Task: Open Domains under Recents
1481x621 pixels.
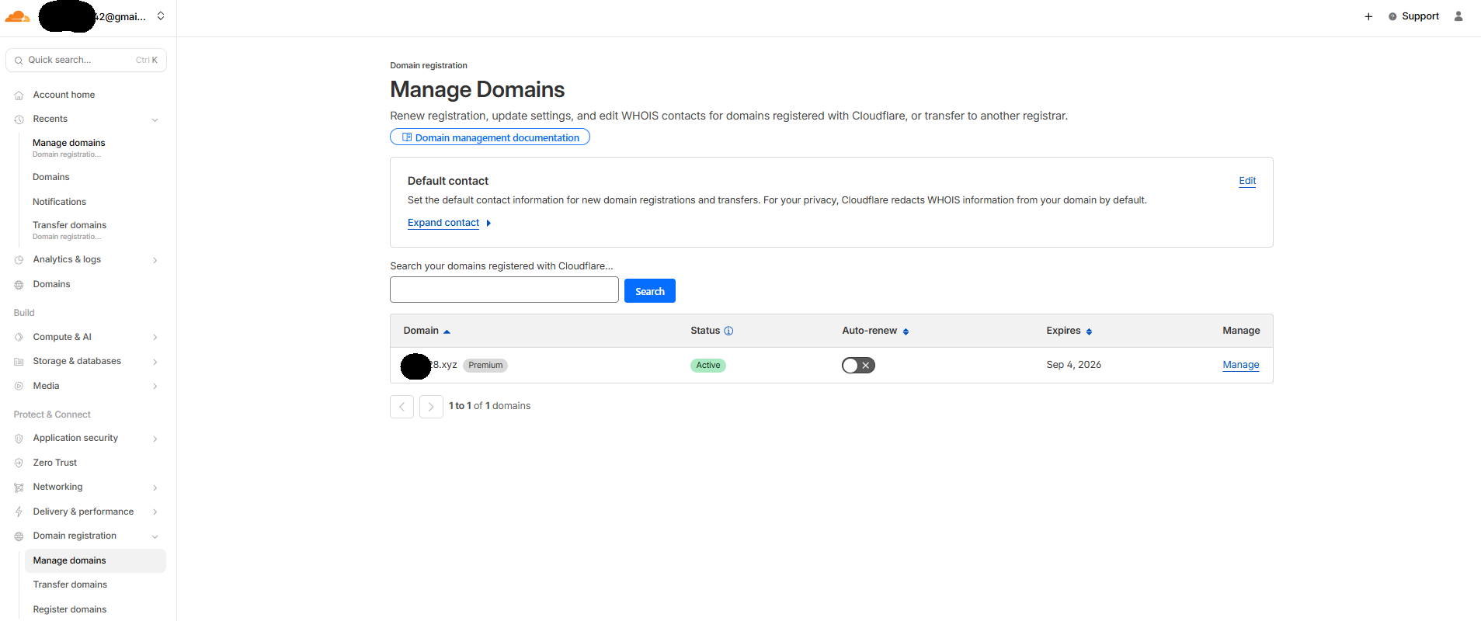Action: click(x=51, y=177)
